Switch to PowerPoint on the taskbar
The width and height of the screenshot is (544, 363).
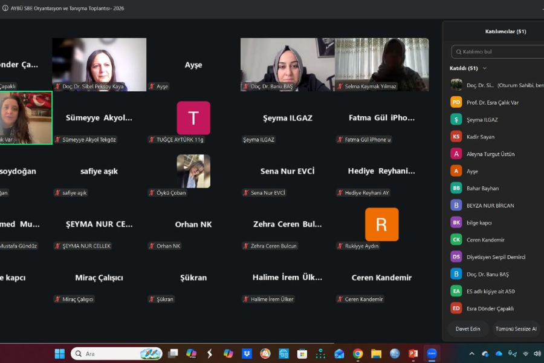(413, 353)
